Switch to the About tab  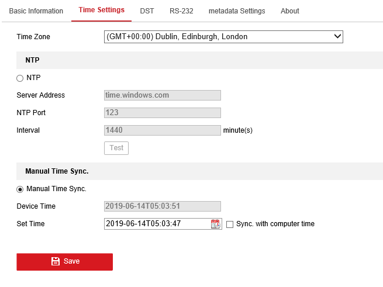coord(289,11)
